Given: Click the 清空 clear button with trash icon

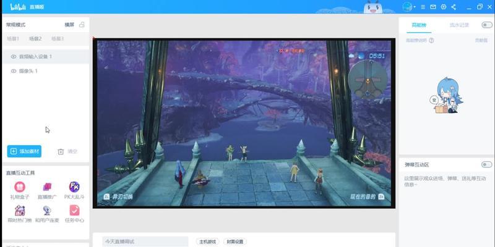Looking at the screenshot, I should tap(67, 151).
